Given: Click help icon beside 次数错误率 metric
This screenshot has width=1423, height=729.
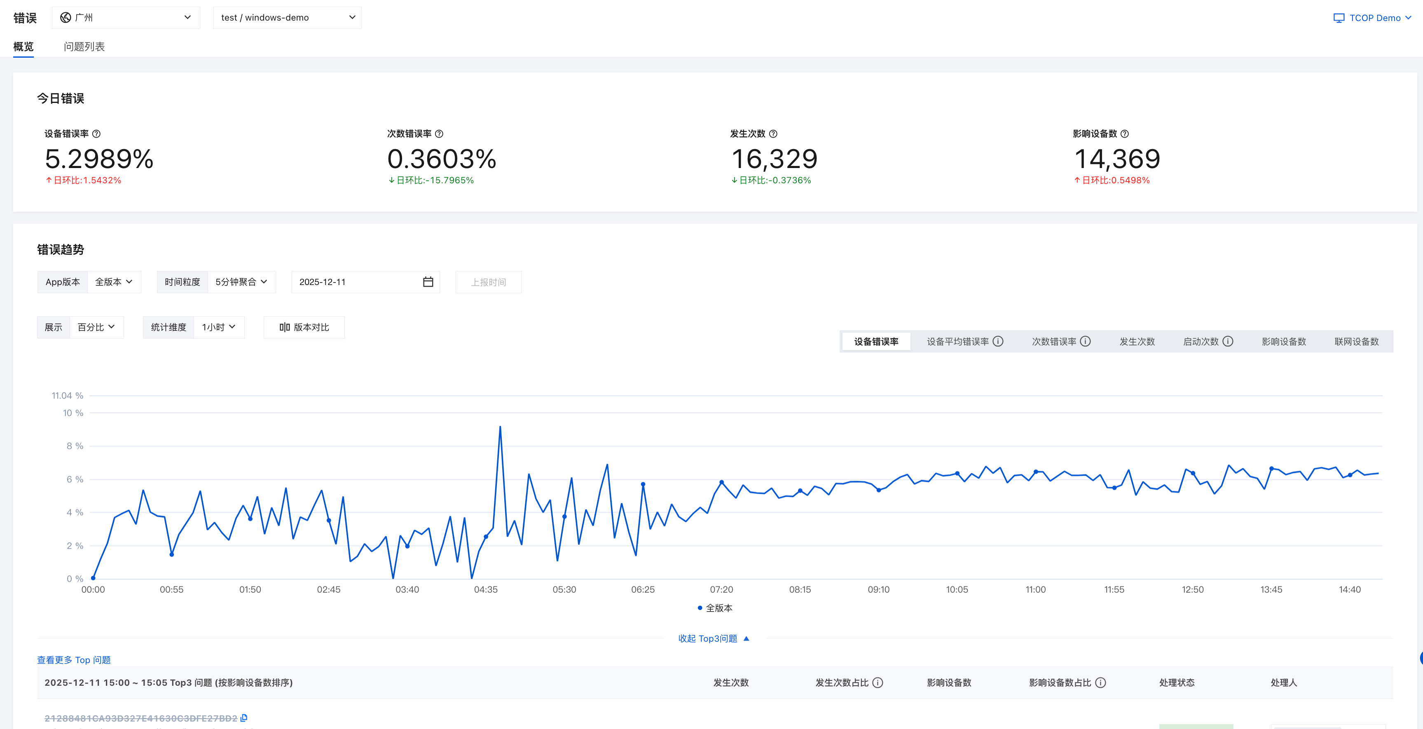Looking at the screenshot, I should [x=439, y=133].
